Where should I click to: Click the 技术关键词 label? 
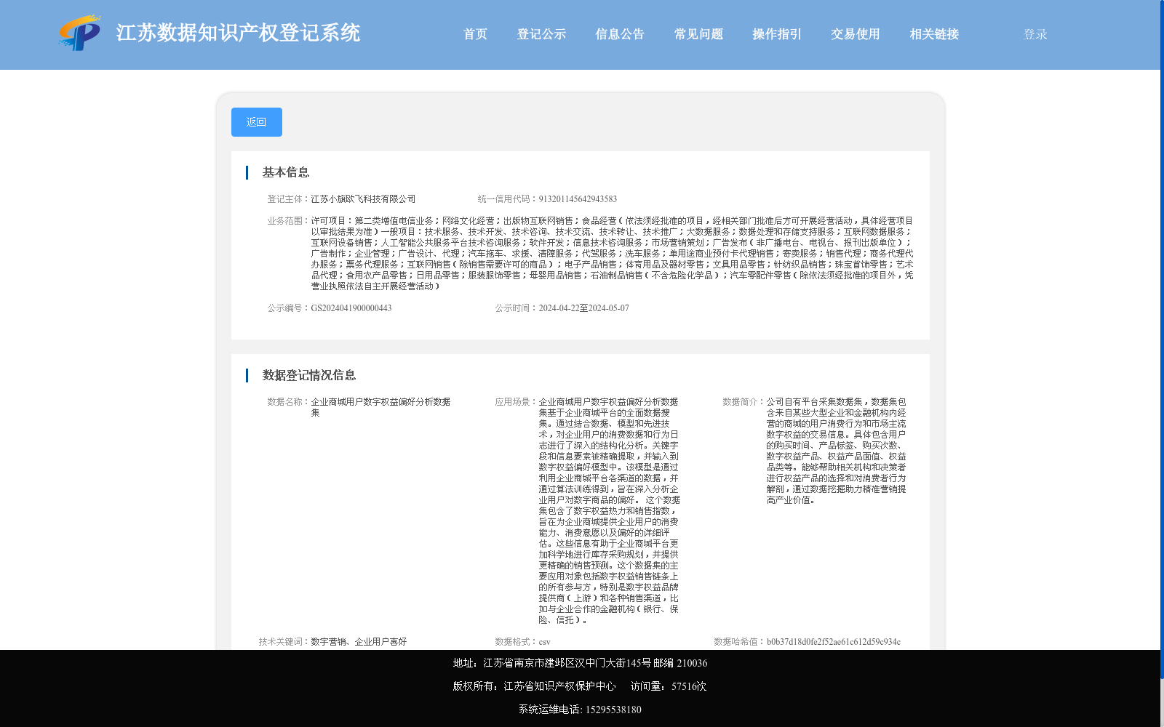point(284,642)
